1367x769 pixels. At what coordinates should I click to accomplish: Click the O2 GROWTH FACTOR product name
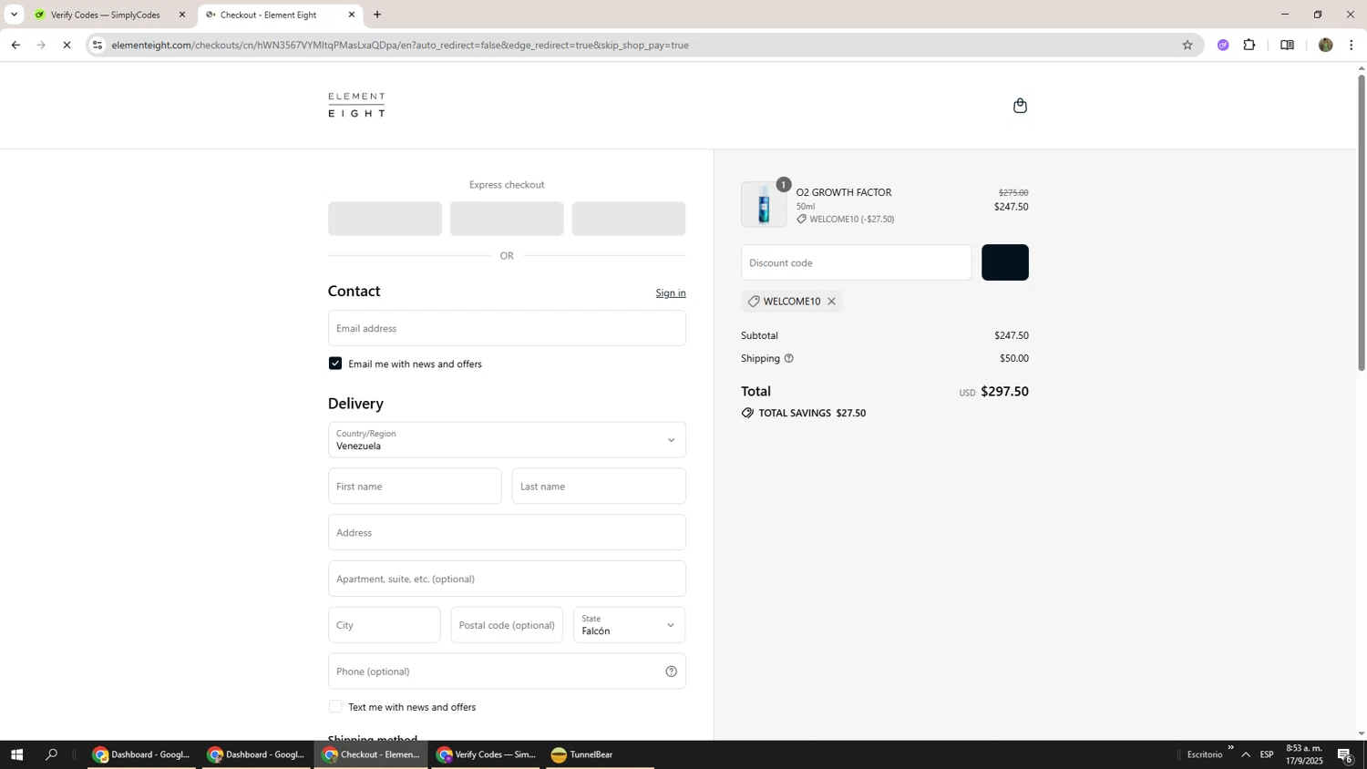coord(844,192)
